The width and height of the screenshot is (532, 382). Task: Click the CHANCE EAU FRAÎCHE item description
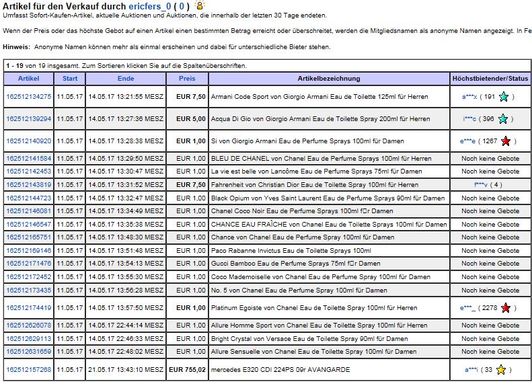pyautogui.click(x=329, y=224)
